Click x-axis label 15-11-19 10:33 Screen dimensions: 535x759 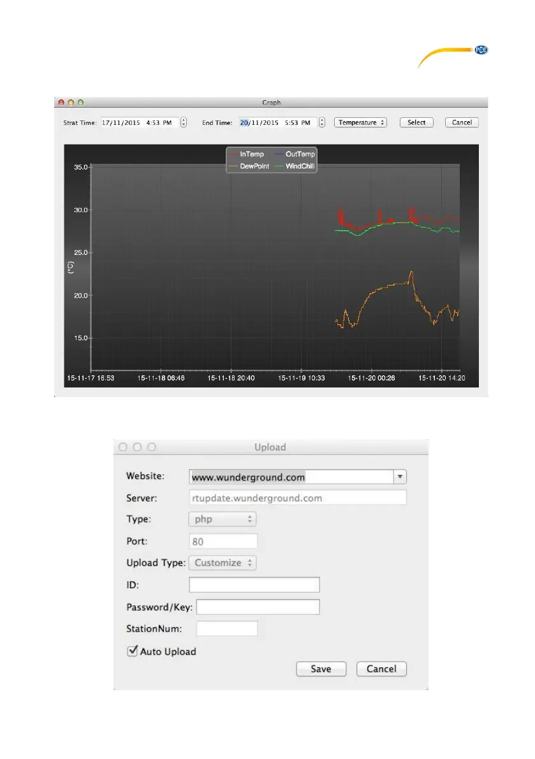(x=301, y=378)
